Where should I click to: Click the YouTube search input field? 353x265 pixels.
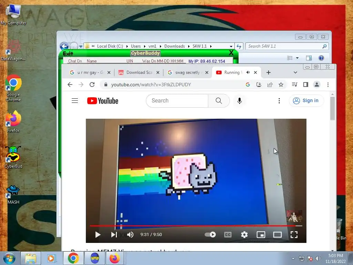click(x=178, y=100)
